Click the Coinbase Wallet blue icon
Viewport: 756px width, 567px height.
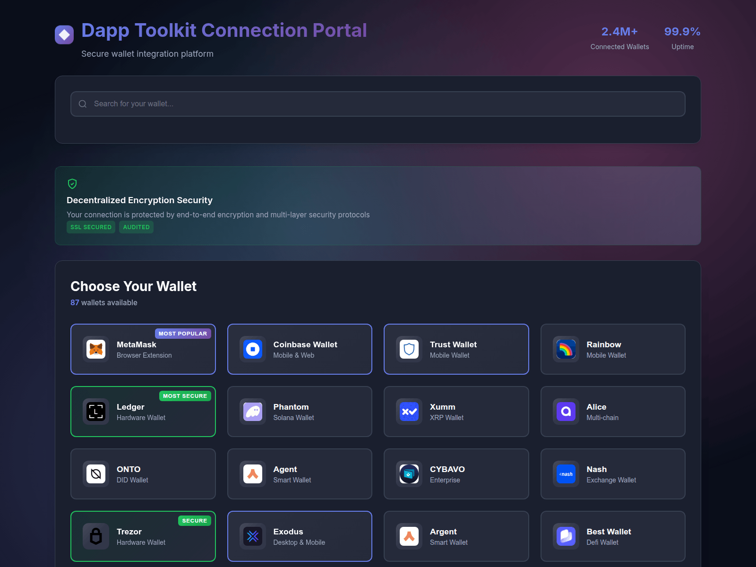[253, 349]
